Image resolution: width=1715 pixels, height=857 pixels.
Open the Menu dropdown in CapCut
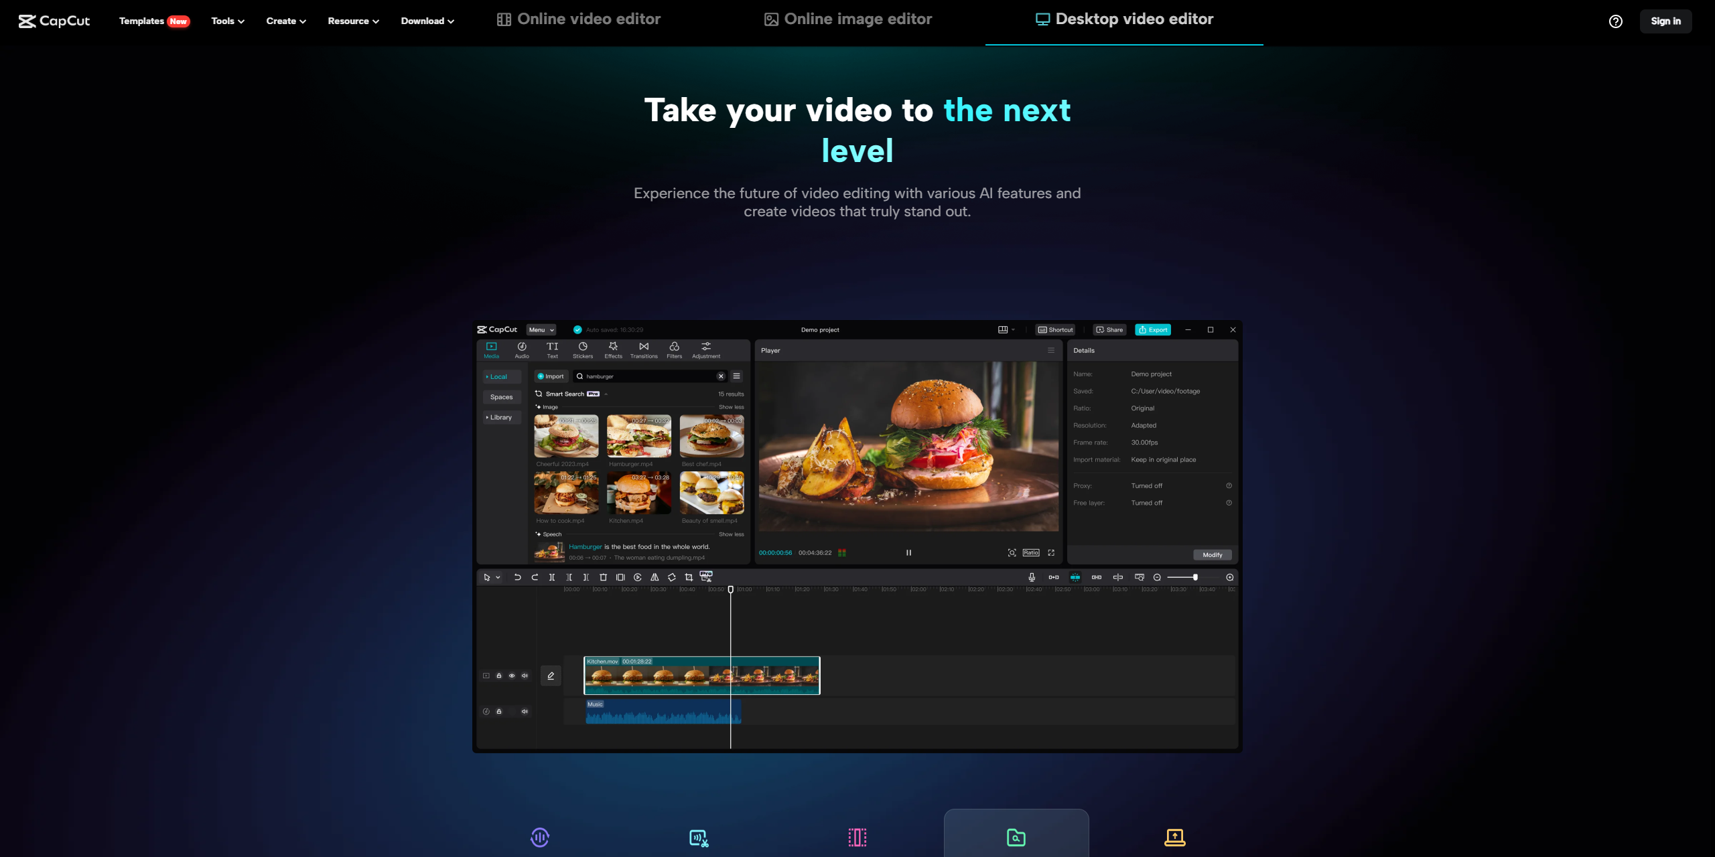click(x=541, y=329)
